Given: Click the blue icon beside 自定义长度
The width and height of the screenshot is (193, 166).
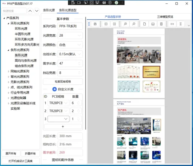Looking at the screenshot, I should click(x=54, y=89).
